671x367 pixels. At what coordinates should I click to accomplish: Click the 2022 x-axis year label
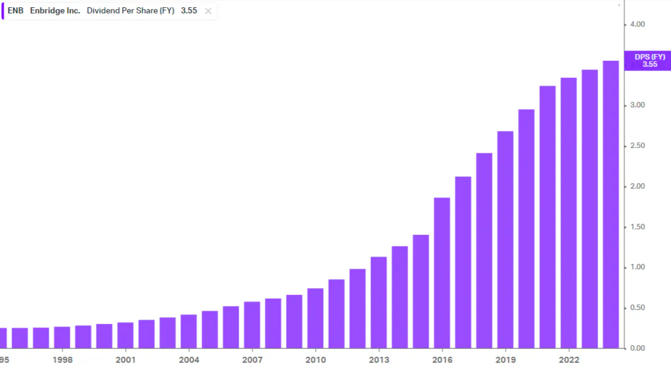coord(569,360)
